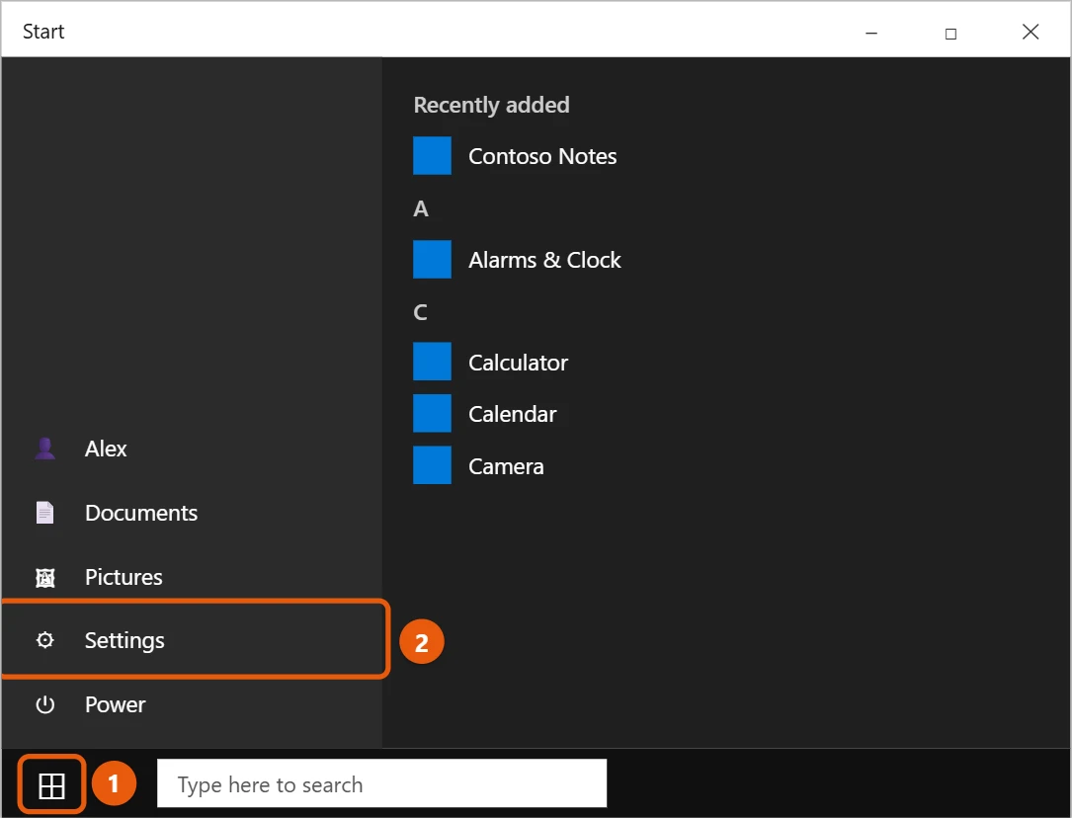Viewport: 1072px width, 818px height.
Task: Click the Windows Start button icon
Action: pyautogui.click(x=51, y=785)
